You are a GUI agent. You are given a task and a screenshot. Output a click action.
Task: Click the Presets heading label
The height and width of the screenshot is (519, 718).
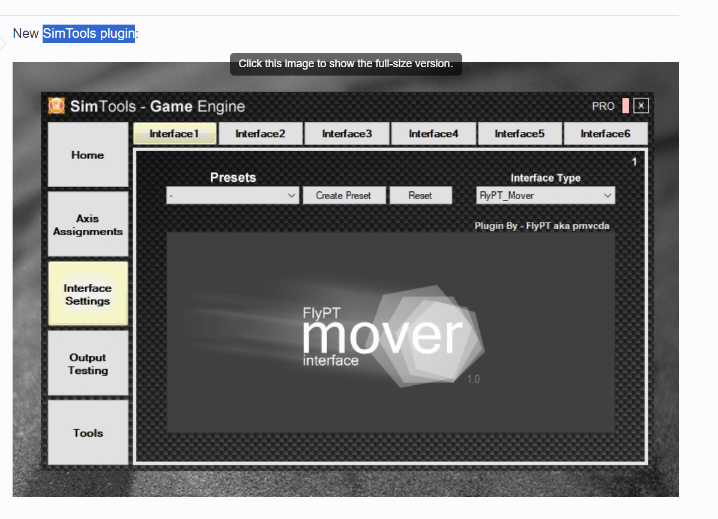(233, 178)
